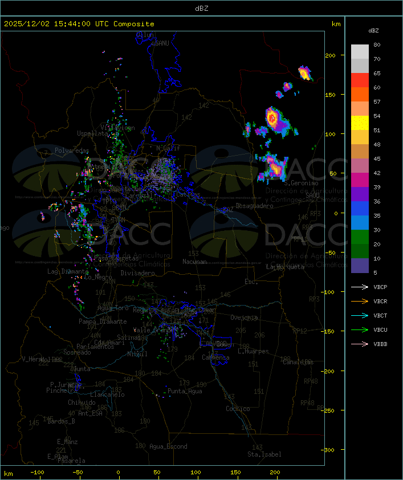Select the dark orange 57-60 dBZ swatch
The image size is (403, 480).
360,95
